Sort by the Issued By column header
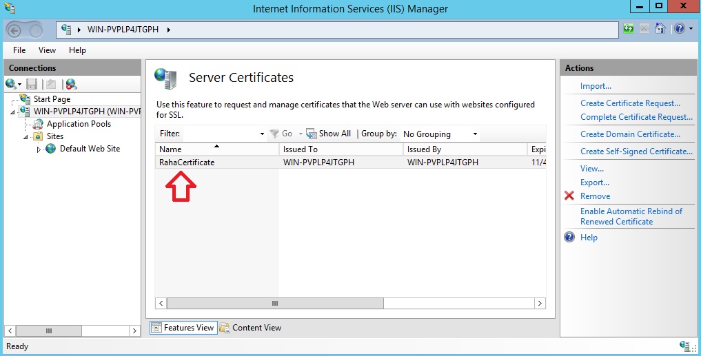This screenshot has height=356, width=701. coord(465,149)
